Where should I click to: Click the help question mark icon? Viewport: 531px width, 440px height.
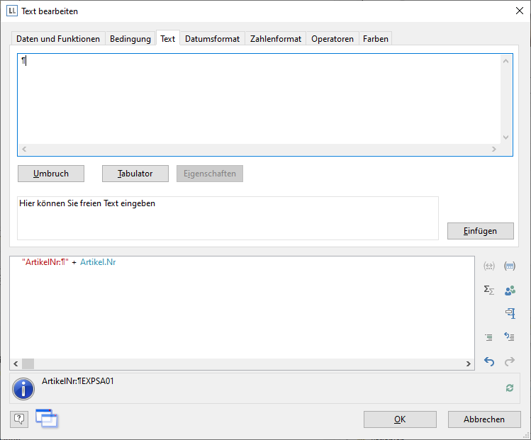pos(19,419)
